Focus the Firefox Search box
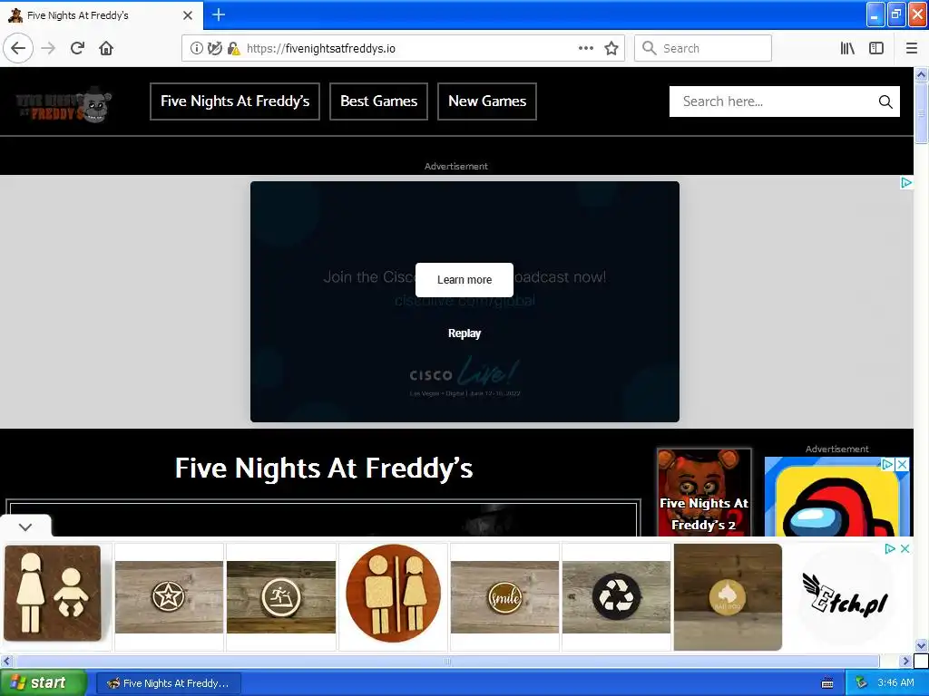The image size is (929, 696). click(703, 48)
